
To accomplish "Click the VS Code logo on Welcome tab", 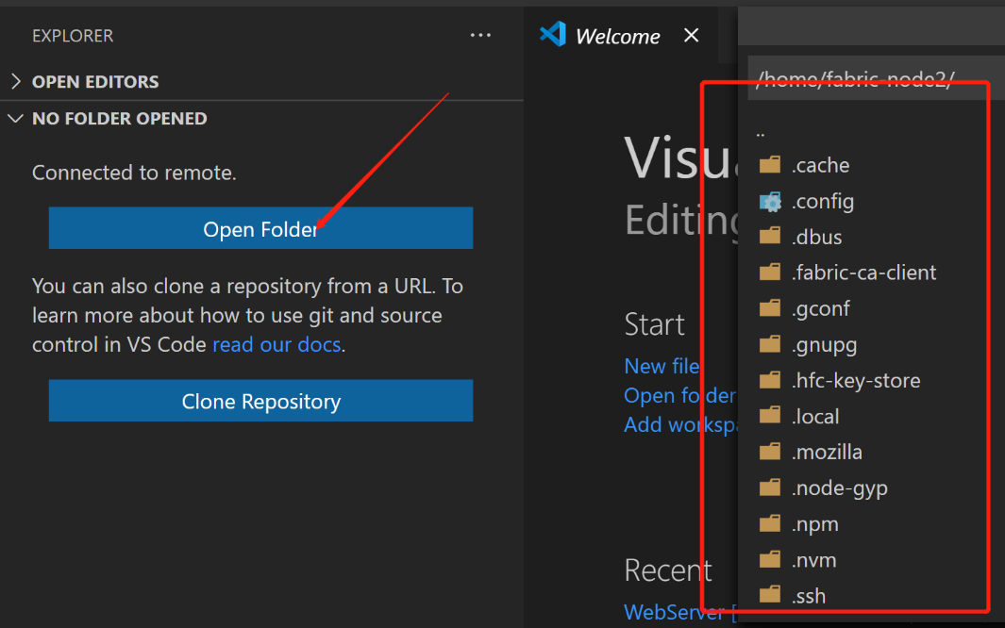I will tap(552, 35).
